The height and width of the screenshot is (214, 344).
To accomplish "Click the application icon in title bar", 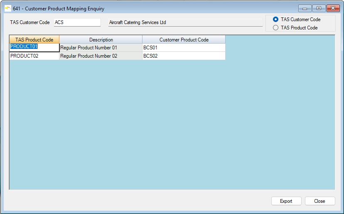I will [7, 8].
